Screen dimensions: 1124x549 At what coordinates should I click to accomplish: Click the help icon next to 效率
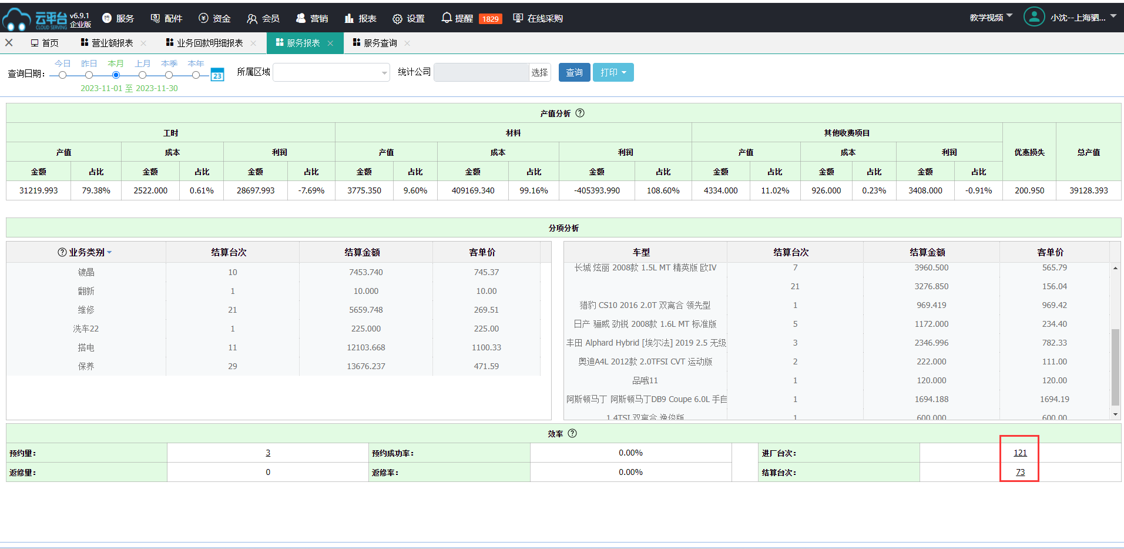click(x=572, y=434)
